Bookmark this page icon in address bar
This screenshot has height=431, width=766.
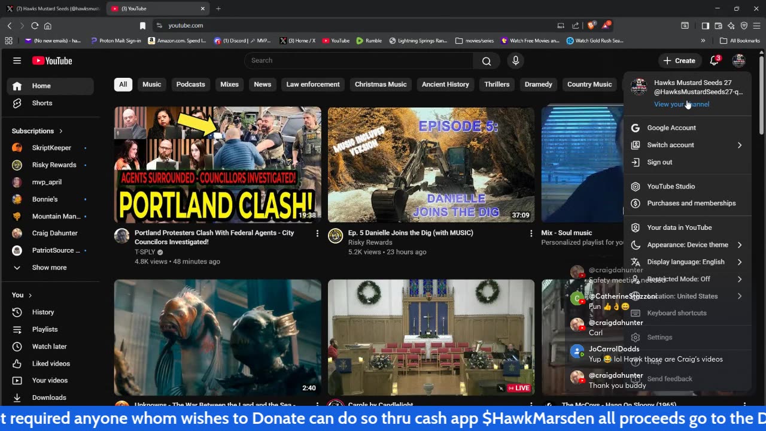tap(142, 26)
